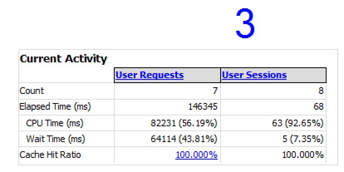Select wait time value 64114 (43.81%)
Screen dimensions: 344x172
[184, 139]
